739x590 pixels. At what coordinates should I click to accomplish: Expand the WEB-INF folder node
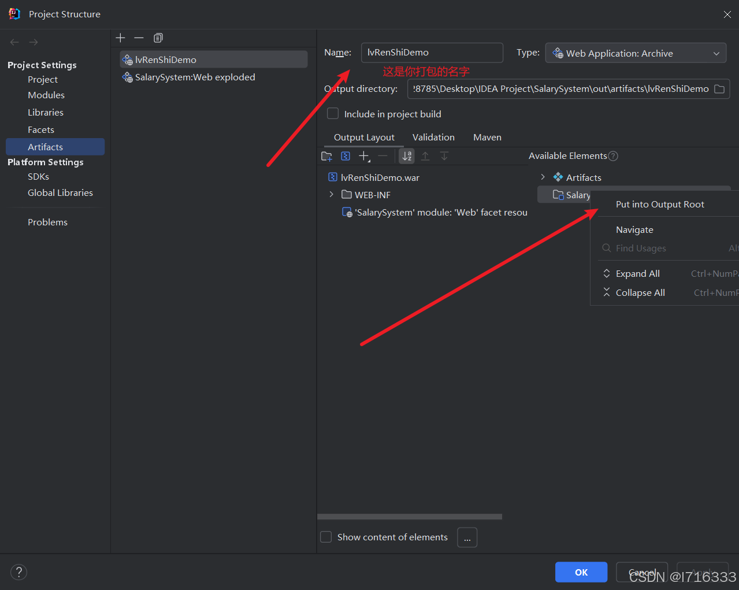click(331, 195)
